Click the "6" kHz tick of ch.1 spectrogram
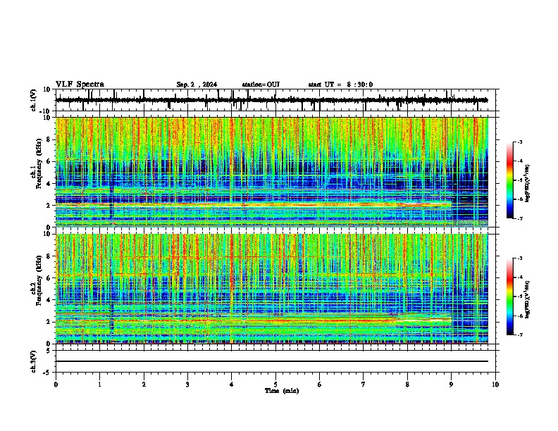This screenshot has width=558, height=431. pos(49,162)
